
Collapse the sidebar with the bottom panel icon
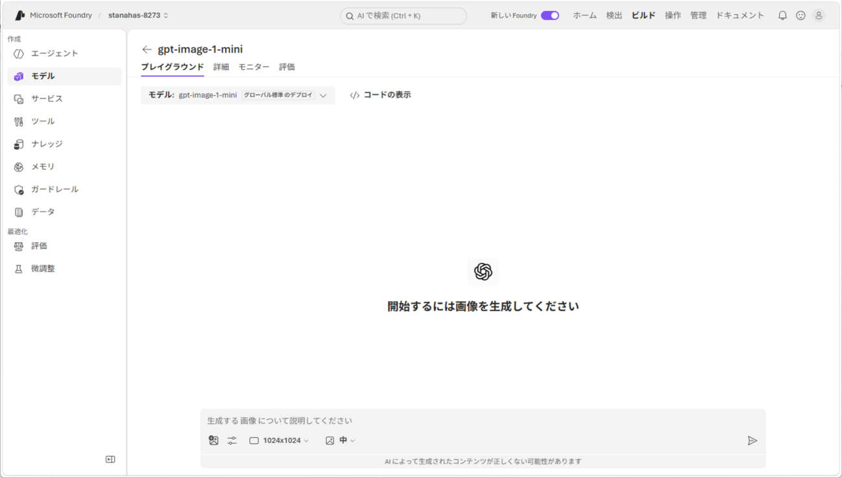[x=110, y=459]
